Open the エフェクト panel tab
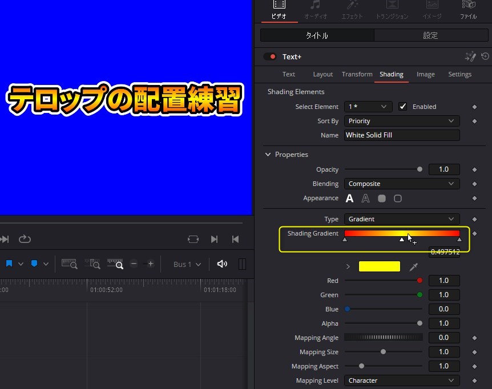 pyautogui.click(x=352, y=10)
